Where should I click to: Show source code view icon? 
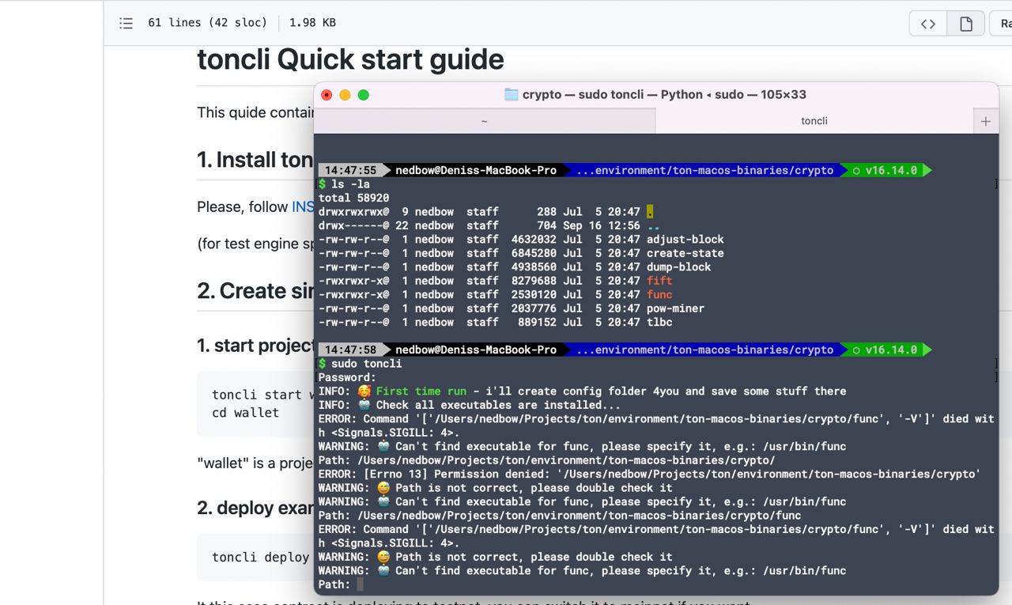click(x=928, y=24)
